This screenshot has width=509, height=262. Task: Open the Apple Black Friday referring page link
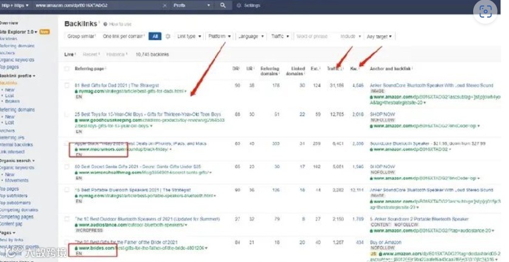coord(140,143)
